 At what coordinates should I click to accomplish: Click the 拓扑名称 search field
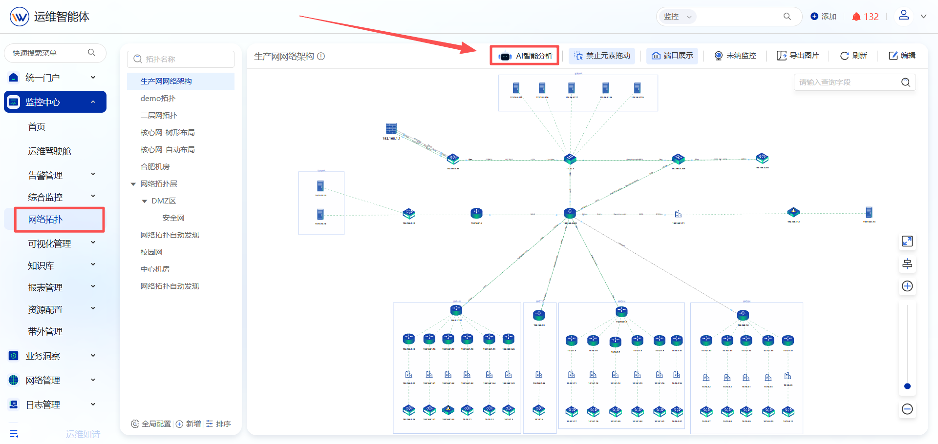point(181,59)
